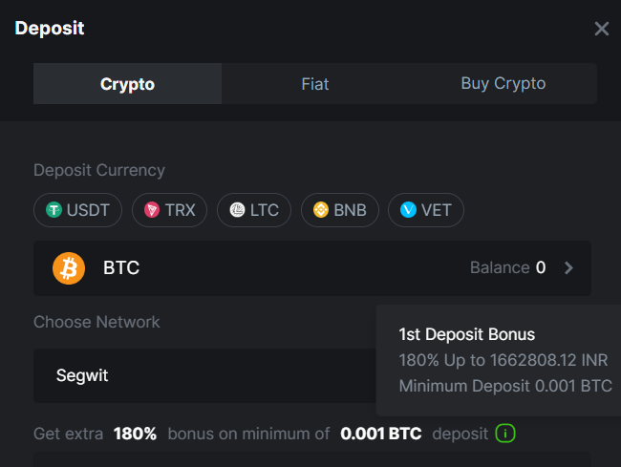Click the blue VET coin icon

click(408, 210)
